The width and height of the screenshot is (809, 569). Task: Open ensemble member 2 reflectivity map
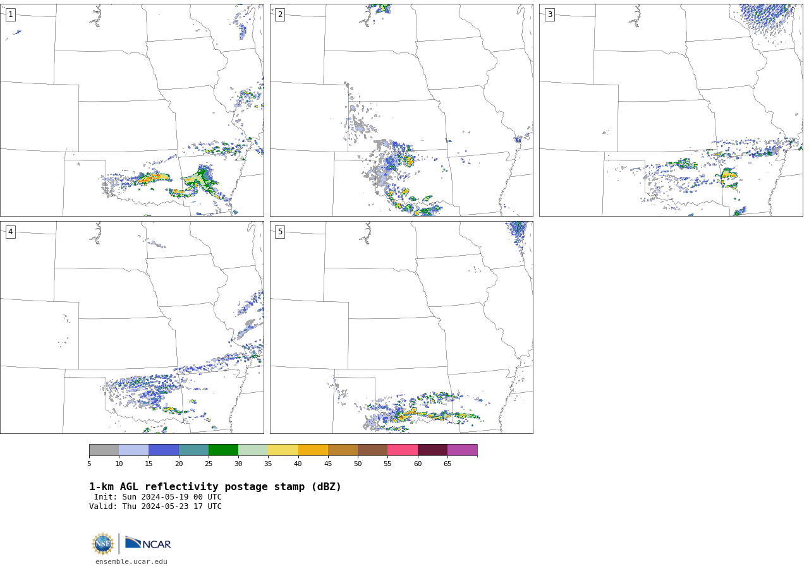(x=401, y=110)
